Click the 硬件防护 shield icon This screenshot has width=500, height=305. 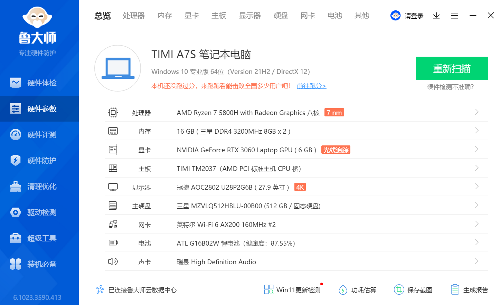[x=16, y=161]
